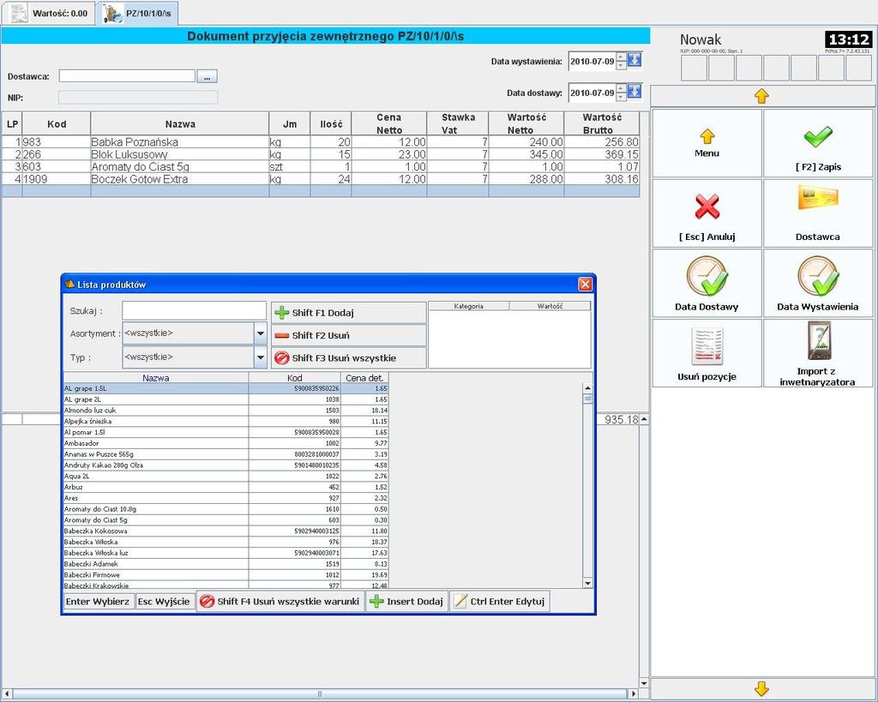This screenshot has width=878, height=702.
Task: Select product Babeczki Firmowe
Action: click(x=226, y=575)
